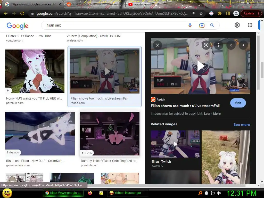The width and height of the screenshot is (264, 198).
Task: Toggle the browser side panel icon
Action: 228,13
